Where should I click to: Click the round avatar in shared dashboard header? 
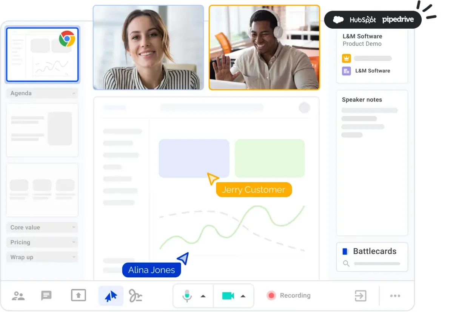coord(304,108)
